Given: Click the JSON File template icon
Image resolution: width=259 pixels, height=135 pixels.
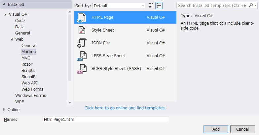Looking at the screenshot, I should (82, 43).
